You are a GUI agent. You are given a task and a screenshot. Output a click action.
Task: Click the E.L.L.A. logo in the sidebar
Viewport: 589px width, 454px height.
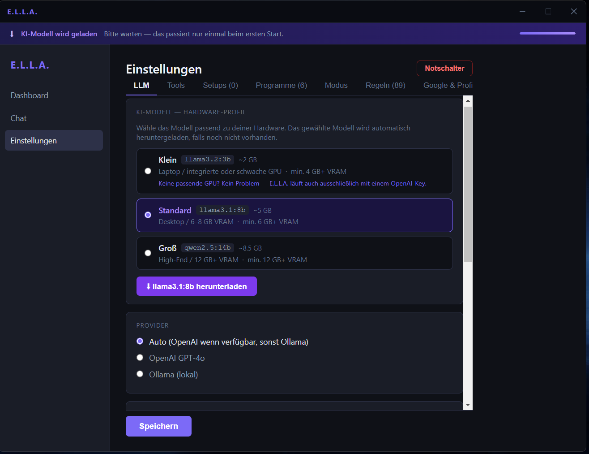pyautogui.click(x=30, y=65)
